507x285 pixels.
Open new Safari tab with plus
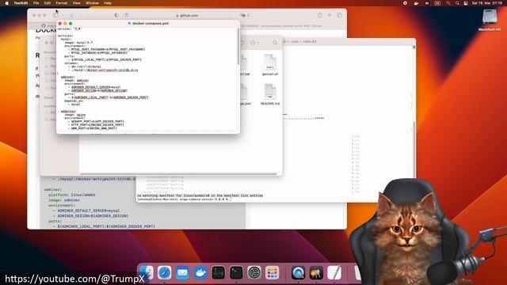pyautogui.click(x=330, y=15)
